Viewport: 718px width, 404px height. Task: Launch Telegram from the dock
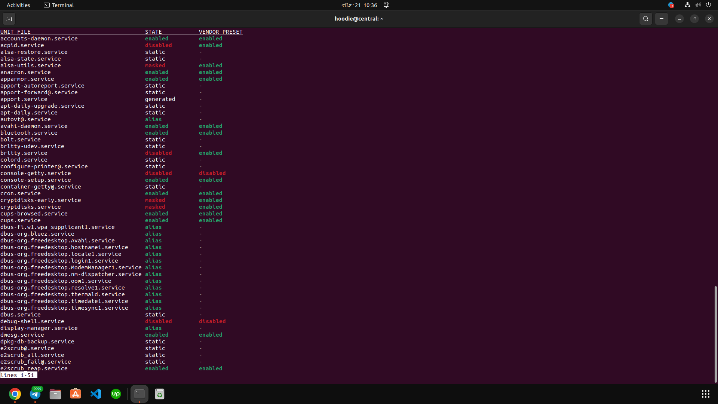click(x=35, y=394)
